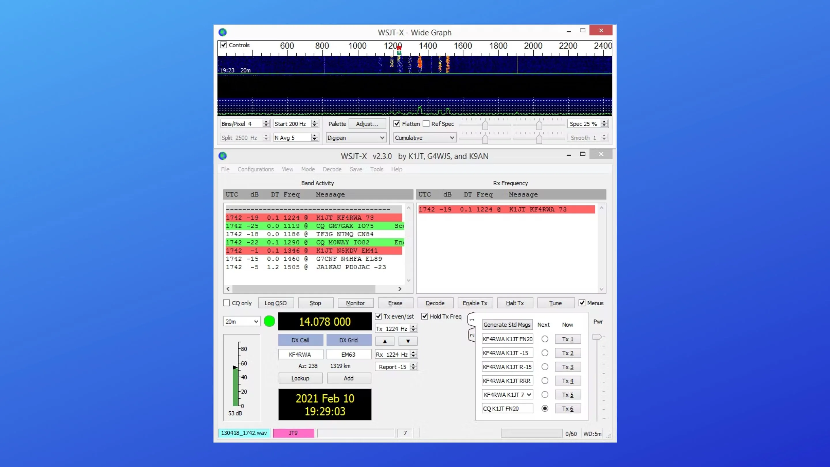
Task: Open the Digipan palette dropdown
Action: click(x=356, y=138)
